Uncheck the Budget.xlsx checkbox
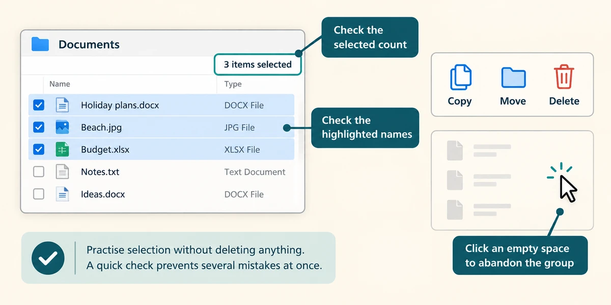Screen dimensions: 611x305 pyautogui.click(x=39, y=149)
